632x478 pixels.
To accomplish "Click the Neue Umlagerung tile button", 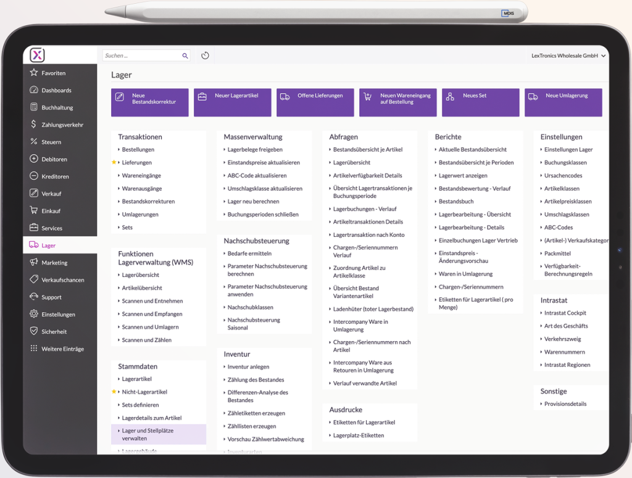I will click(563, 102).
